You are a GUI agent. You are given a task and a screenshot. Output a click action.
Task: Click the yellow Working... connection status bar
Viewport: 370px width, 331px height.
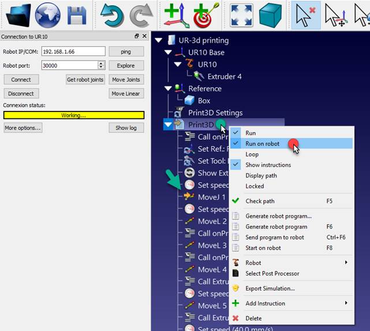[x=73, y=116]
